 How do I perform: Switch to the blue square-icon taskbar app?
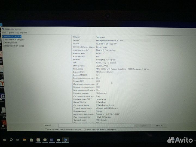tap(52, 140)
